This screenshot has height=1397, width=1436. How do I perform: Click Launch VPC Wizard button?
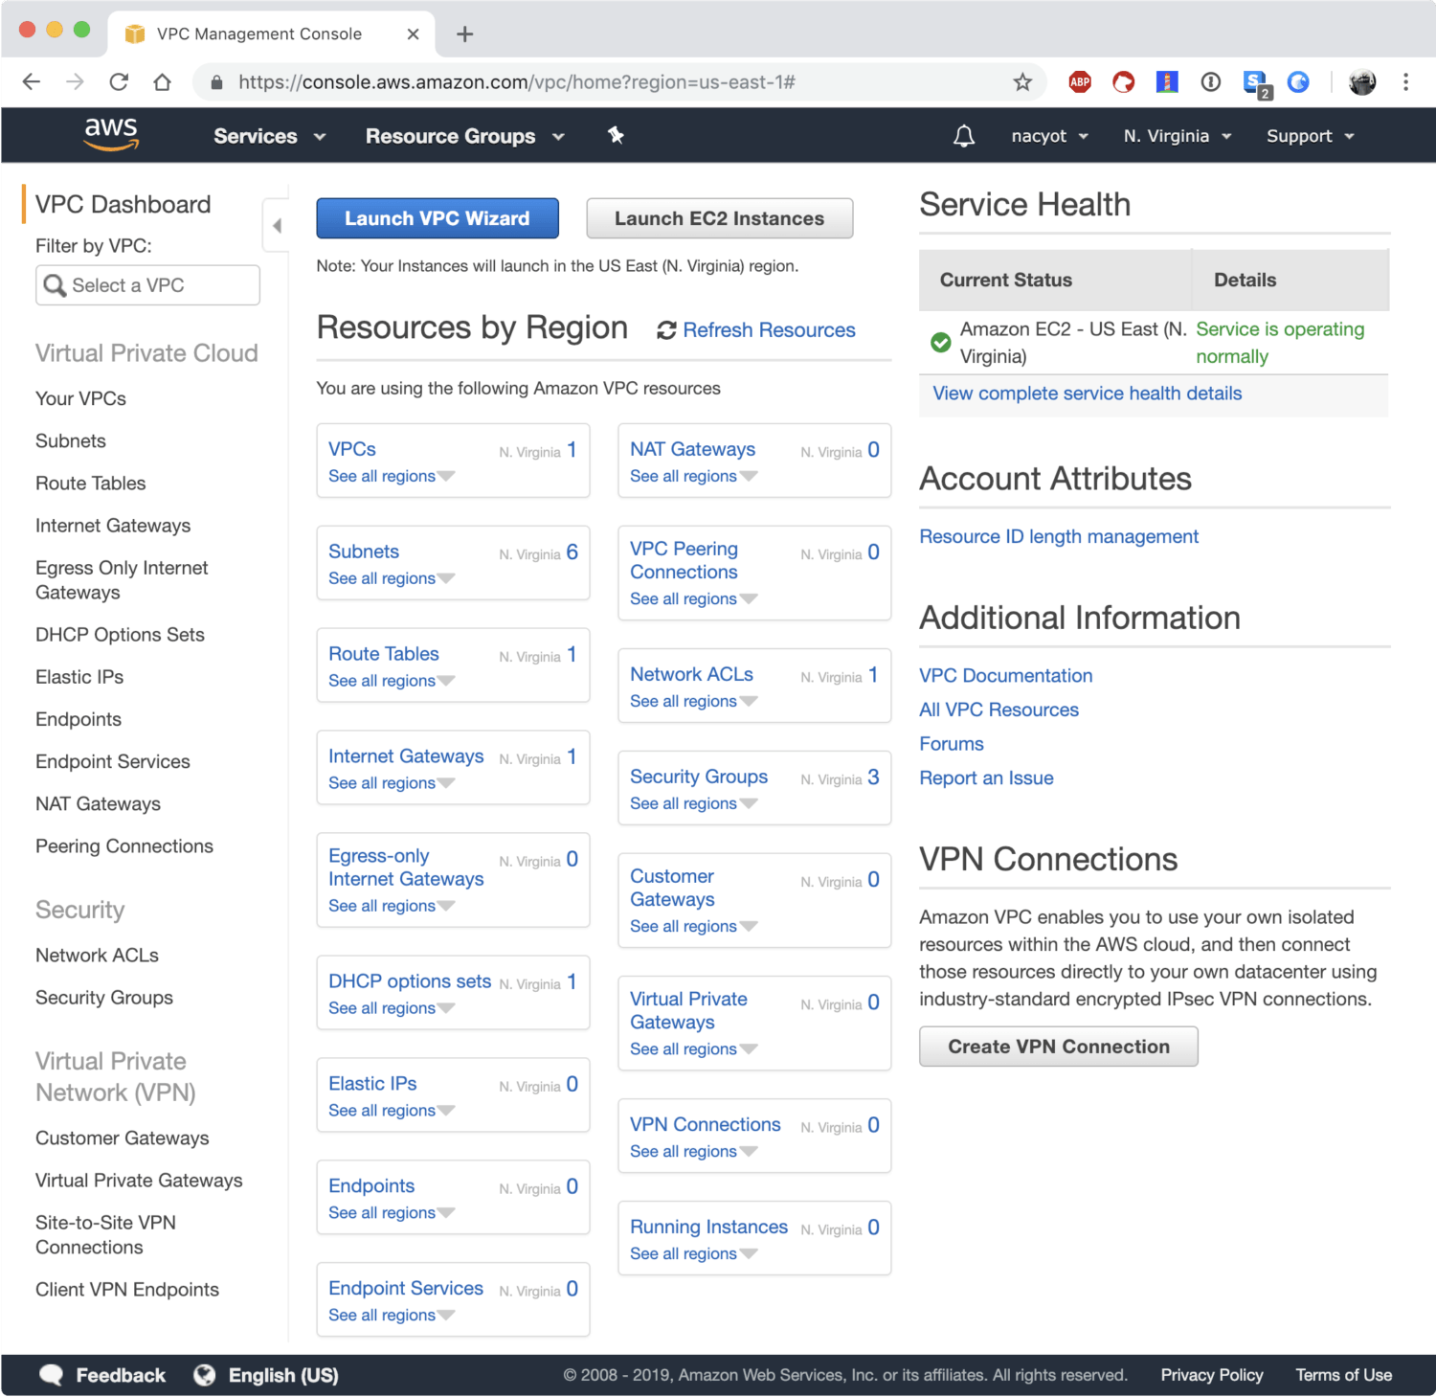(438, 218)
